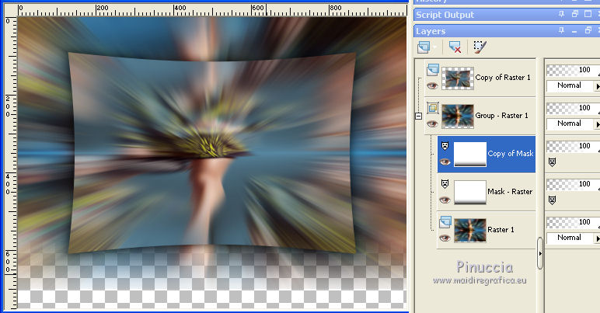
Task: Click the New Raster Layer icon
Action: (424, 47)
